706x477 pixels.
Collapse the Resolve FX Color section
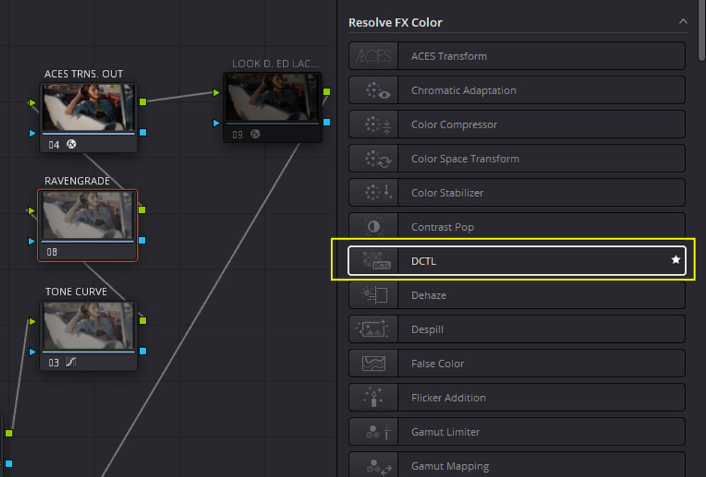tap(683, 21)
